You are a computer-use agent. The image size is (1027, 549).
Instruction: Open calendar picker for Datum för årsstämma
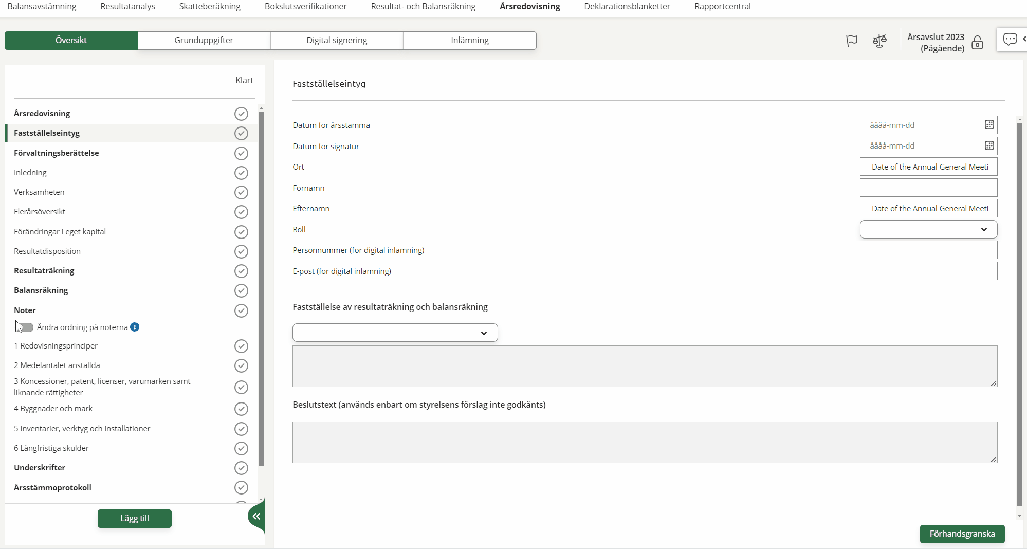pos(989,125)
